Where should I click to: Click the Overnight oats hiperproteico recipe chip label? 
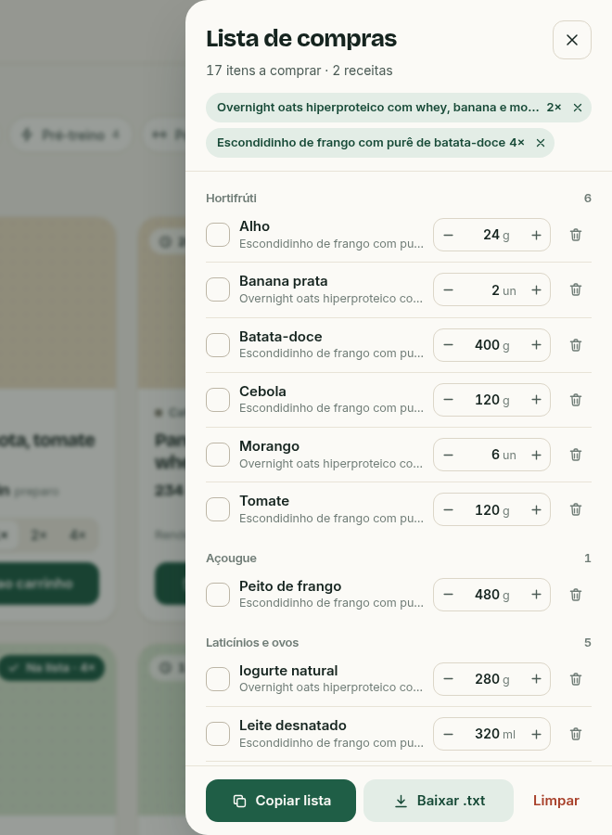point(377,108)
